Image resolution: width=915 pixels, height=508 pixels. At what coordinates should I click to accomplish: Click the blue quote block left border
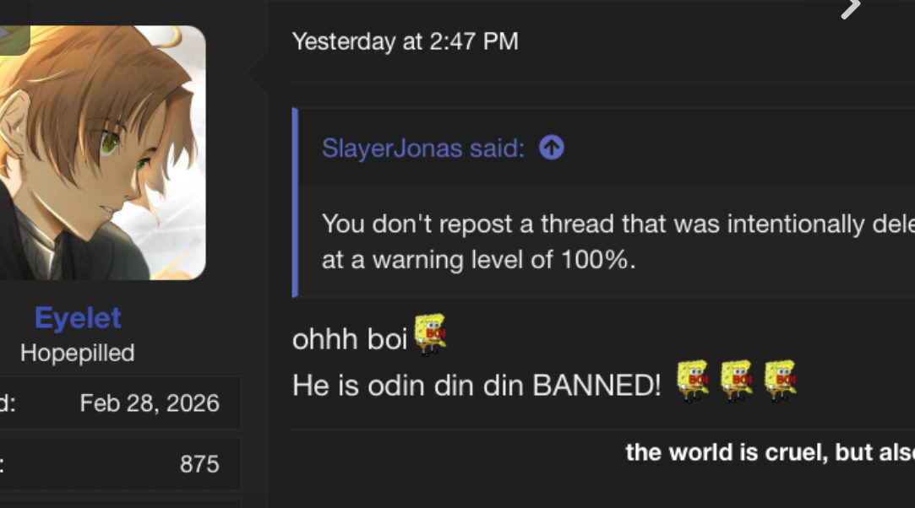[x=295, y=203]
